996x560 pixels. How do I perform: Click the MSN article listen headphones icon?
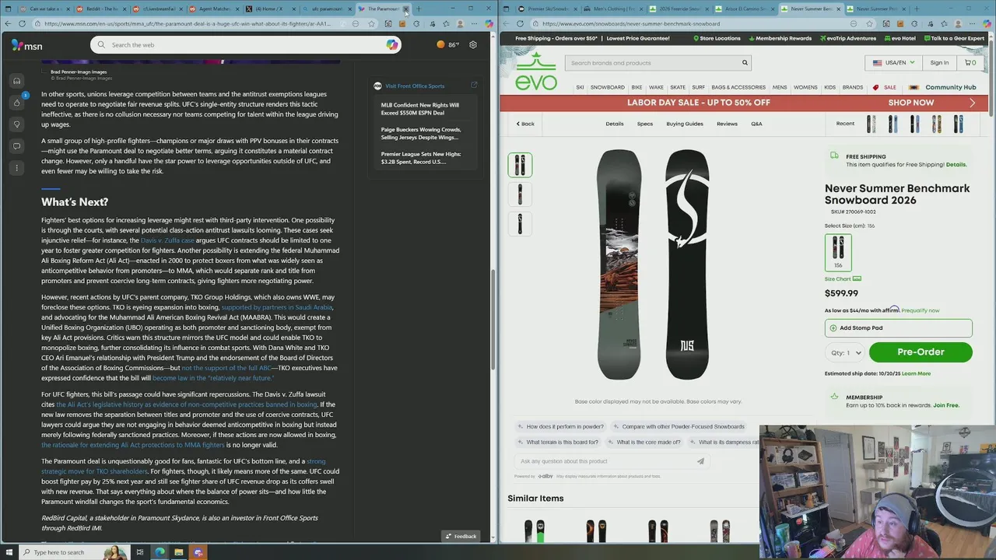click(x=16, y=81)
